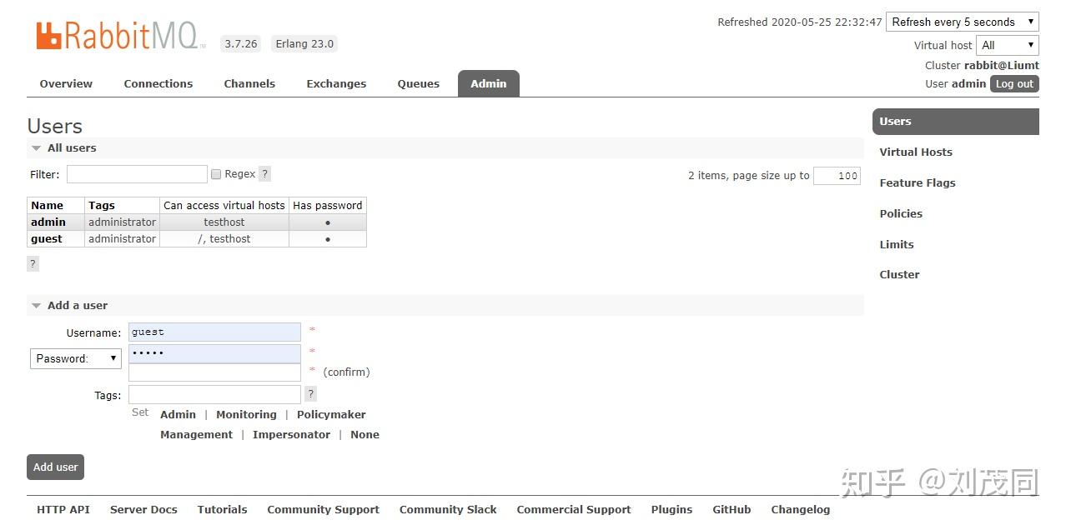Click '/, testhost' cell in guest row
The image size is (1066, 525).
[x=224, y=238]
